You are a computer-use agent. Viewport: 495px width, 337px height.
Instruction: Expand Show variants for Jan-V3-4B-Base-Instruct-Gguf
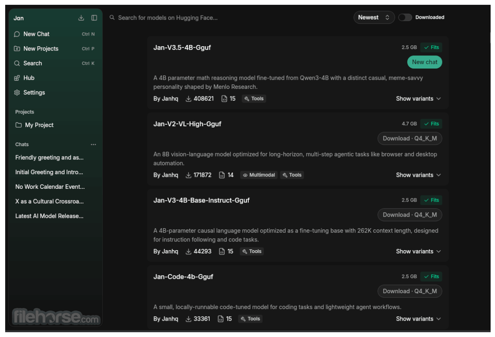coord(418,251)
